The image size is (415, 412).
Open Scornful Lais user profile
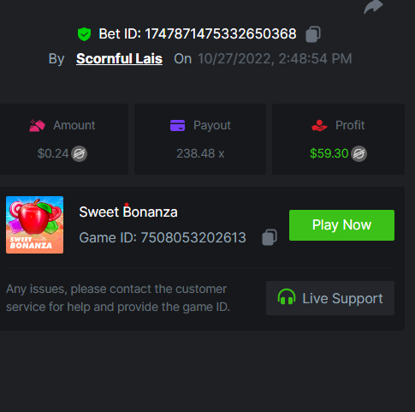119,59
